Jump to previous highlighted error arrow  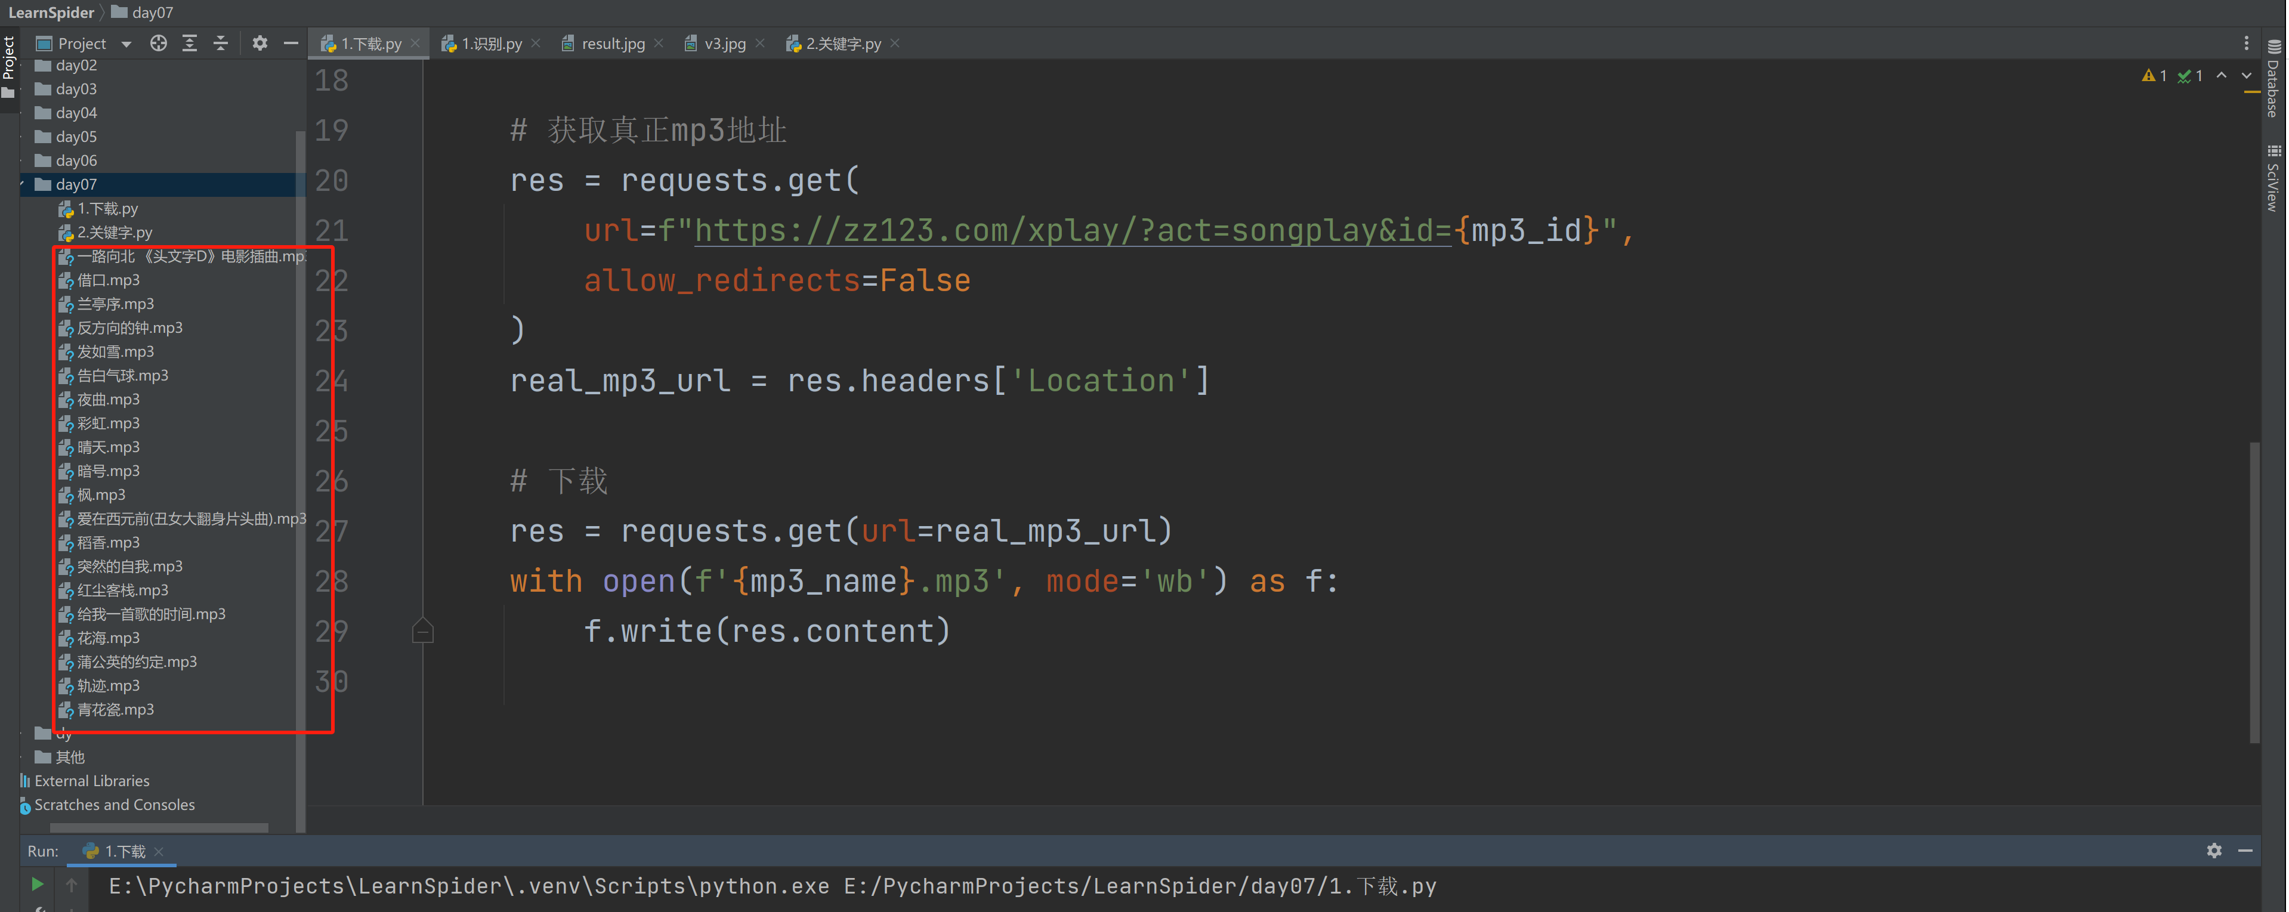click(x=2222, y=76)
